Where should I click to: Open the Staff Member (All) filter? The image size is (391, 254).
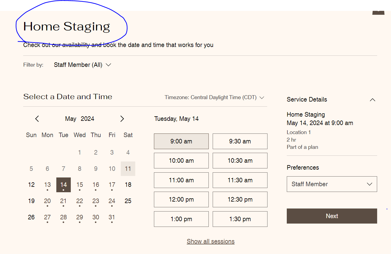click(x=83, y=65)
